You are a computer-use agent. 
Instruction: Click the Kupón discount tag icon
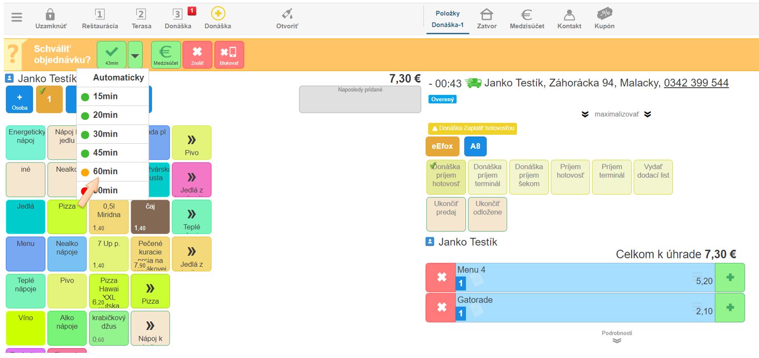tap(604, 14)
